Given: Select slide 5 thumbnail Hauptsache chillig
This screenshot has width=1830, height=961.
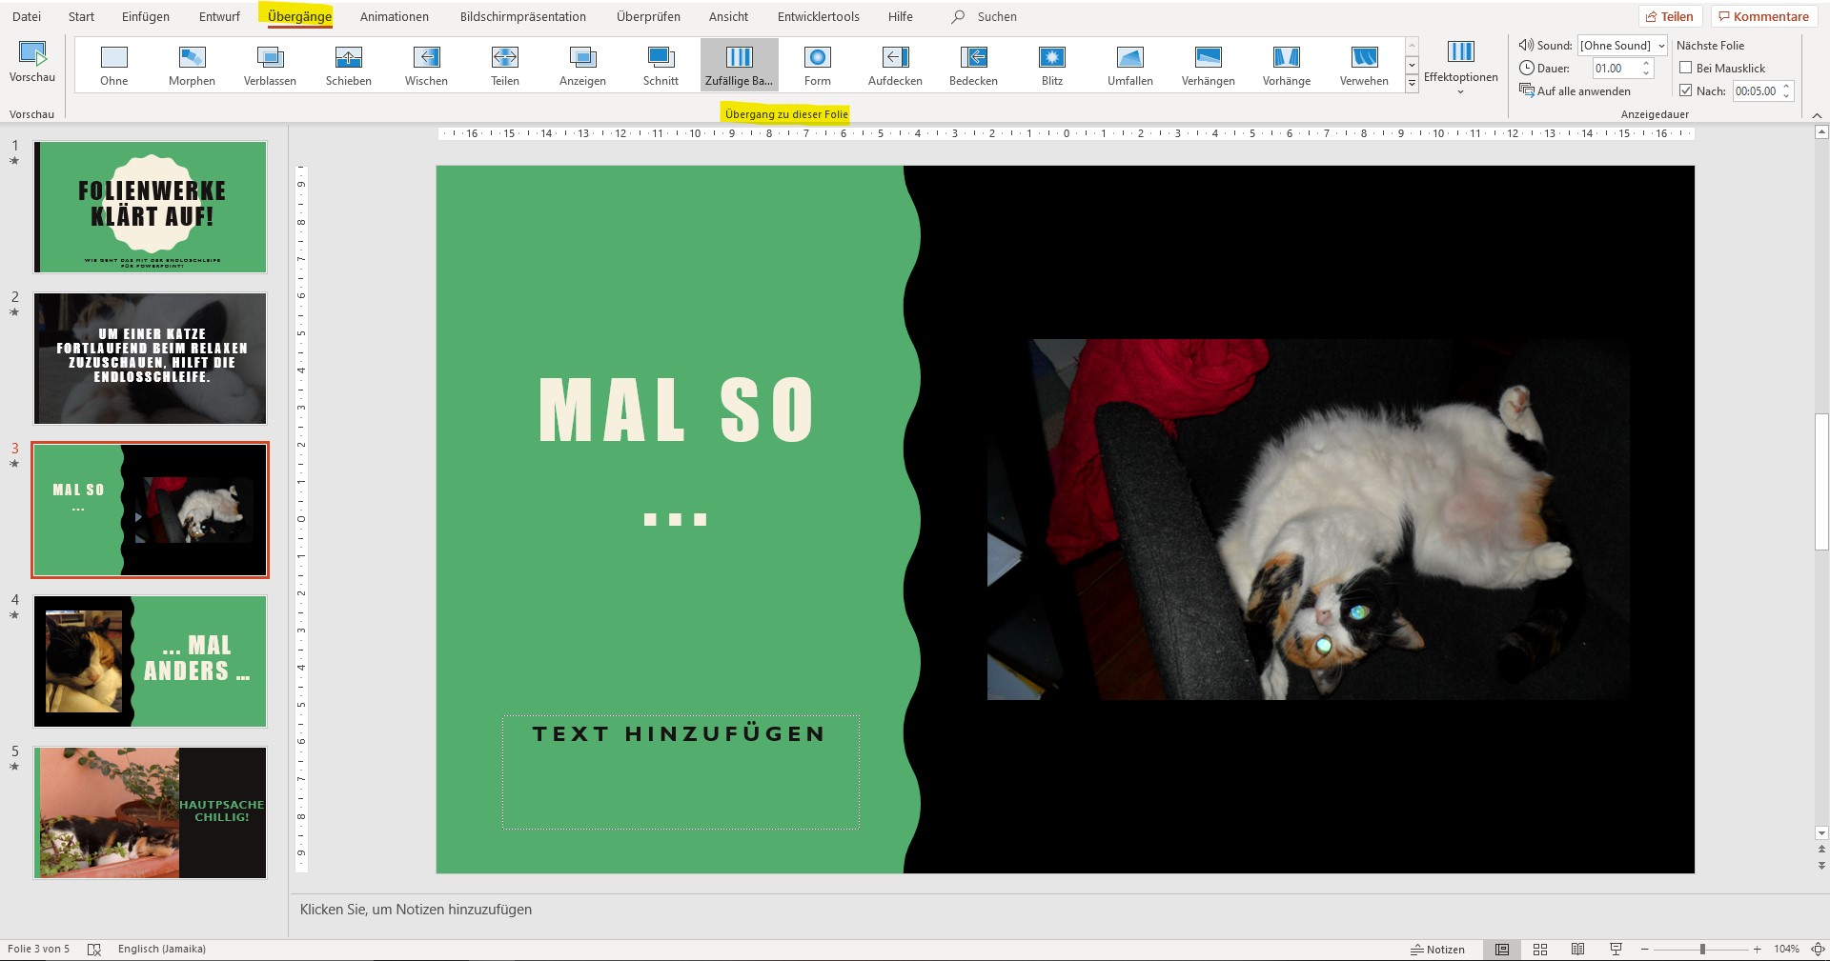Looking at the screenshot, I should pos(151,812).
